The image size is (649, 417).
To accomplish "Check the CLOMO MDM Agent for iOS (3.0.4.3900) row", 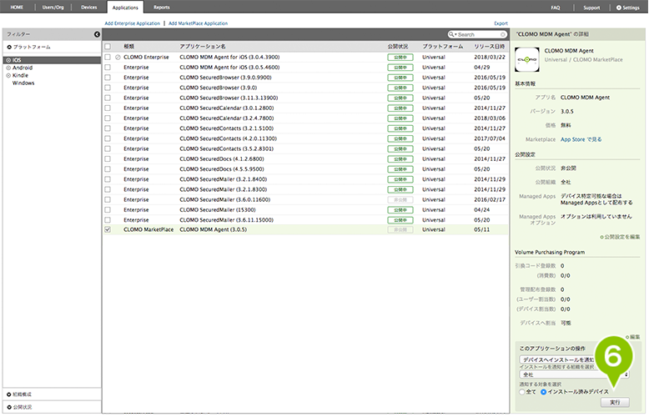I will point(108,57).
